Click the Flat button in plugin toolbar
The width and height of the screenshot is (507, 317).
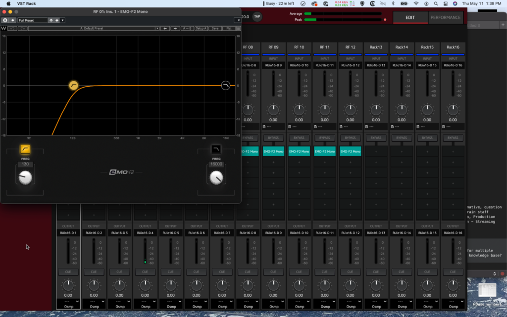(x=229, y=28)
